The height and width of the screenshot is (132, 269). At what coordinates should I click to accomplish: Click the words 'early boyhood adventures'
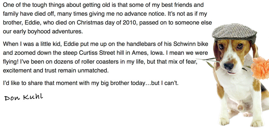47,32
